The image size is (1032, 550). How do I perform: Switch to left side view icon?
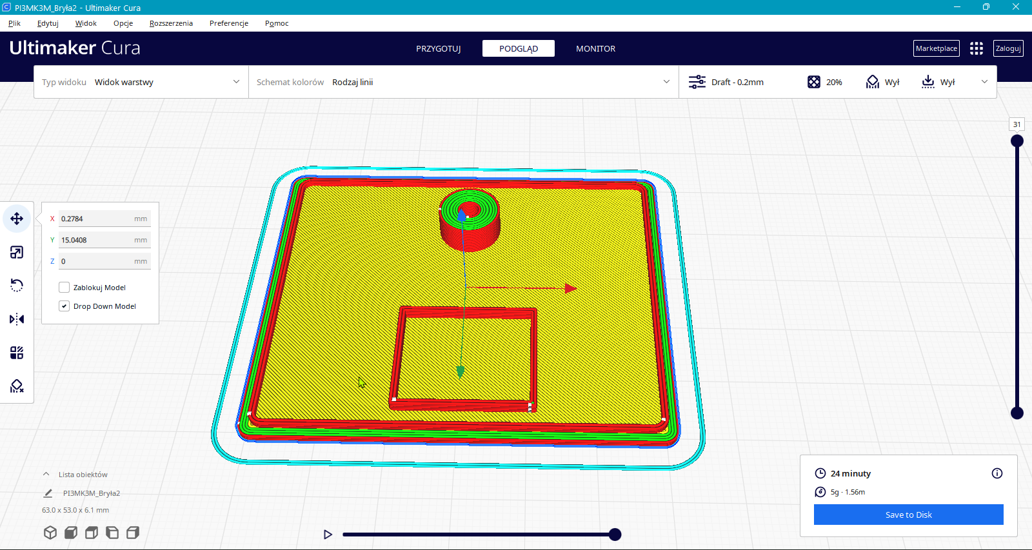112,533
